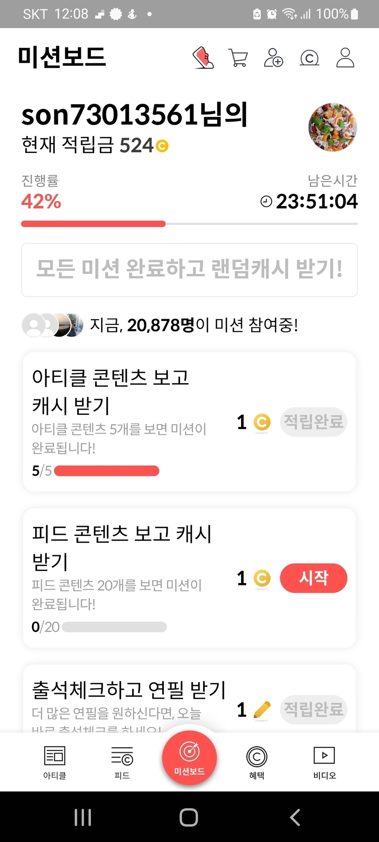Tap the invite friend icon
The image size is (379, 842).
pyautogui.click(x=274, y=58)
